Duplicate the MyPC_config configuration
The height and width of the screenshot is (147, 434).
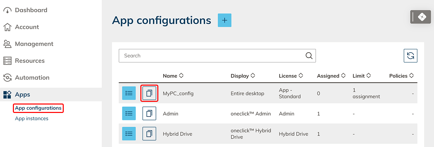[149, 93]
